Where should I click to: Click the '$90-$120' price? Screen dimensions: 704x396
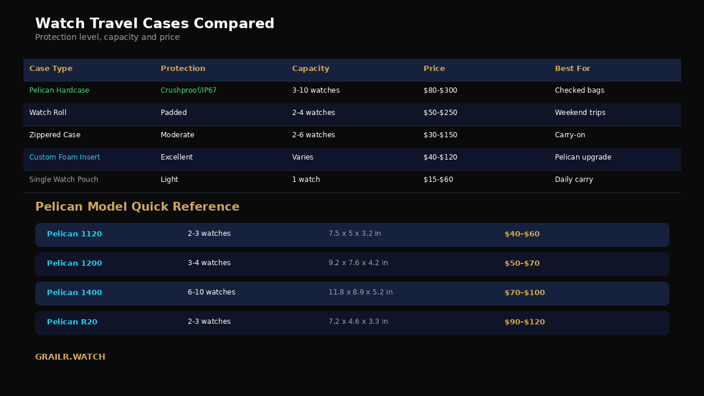click(x=525, y=322)
